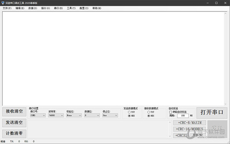Open the 文件(F) menu
This screenshot has width=230, height=144.
7,8
